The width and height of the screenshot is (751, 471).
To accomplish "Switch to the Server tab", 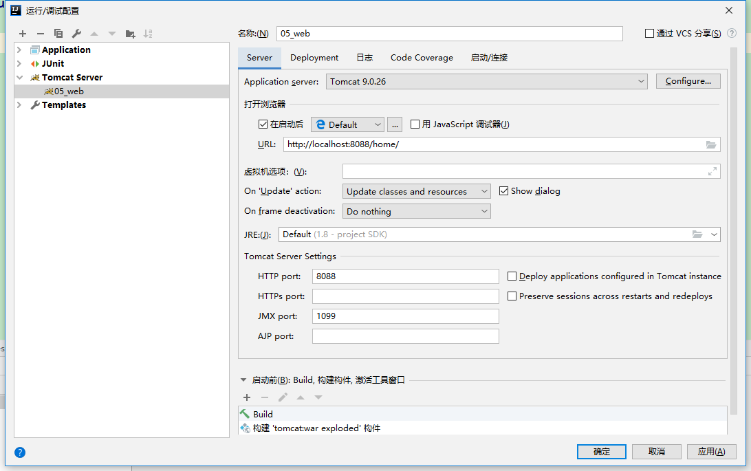I will tap(259, 58).
